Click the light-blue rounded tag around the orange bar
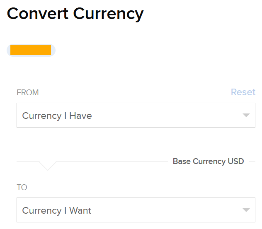The image size is (262, 229). (53, 51)
